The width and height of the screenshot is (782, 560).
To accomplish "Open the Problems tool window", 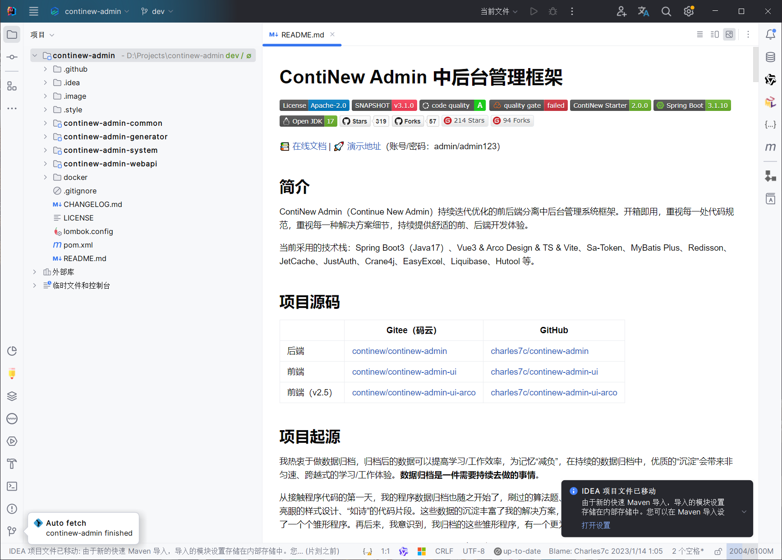I will click(x=12, y=509).
